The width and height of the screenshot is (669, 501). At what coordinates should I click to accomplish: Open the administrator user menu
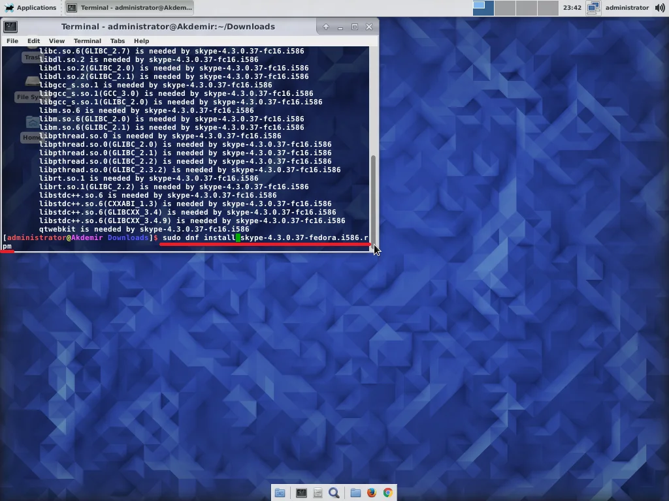click(627, 8)
